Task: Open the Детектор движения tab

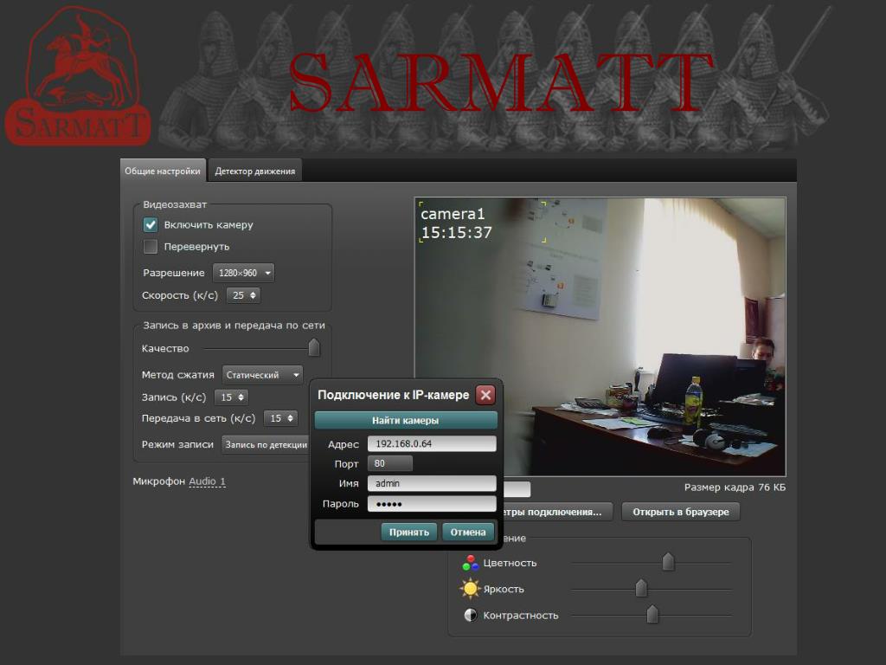Action: [x=255, y=171]
